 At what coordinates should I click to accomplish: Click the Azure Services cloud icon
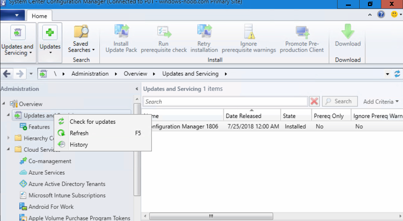pos(23,172)
